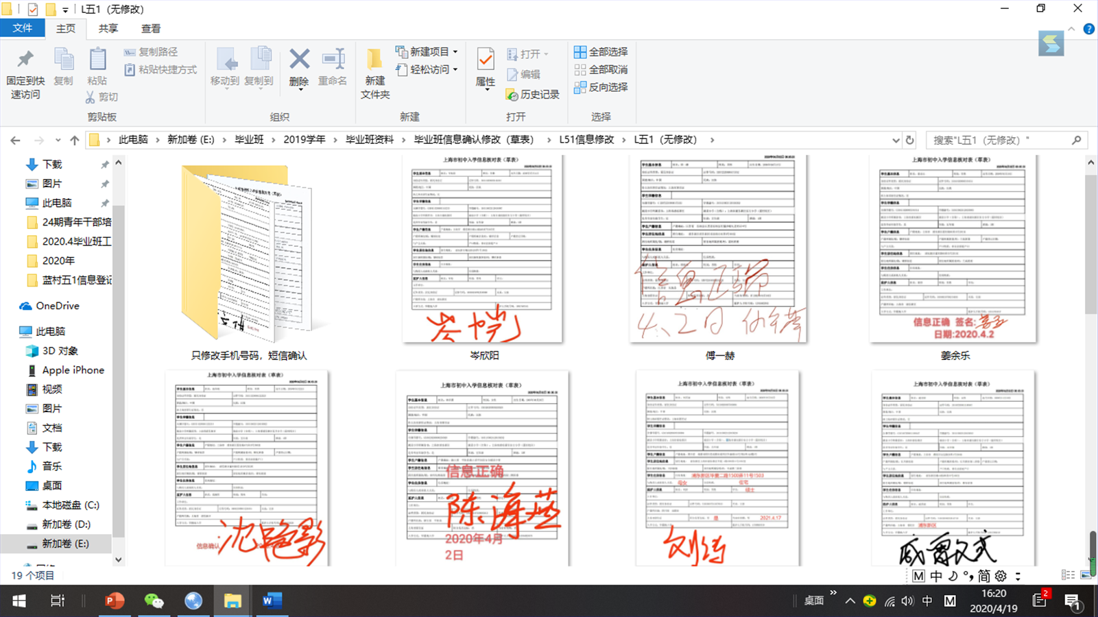The height and width of the screenshot is (617, 1098).
Task: Switch to the 查看 (View) ribbon tab
Action: coord(150,29)
